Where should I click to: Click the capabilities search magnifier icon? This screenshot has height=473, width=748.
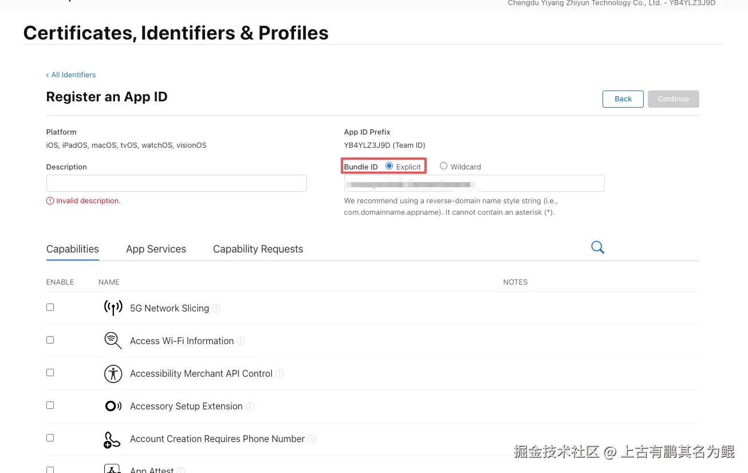click(597, 247)
